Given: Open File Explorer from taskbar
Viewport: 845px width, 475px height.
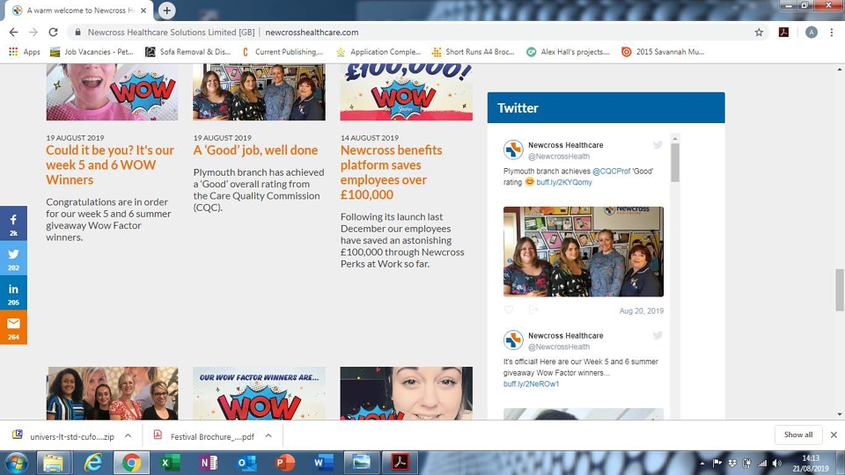Looking at the screenshot, I should pos(53,463).
